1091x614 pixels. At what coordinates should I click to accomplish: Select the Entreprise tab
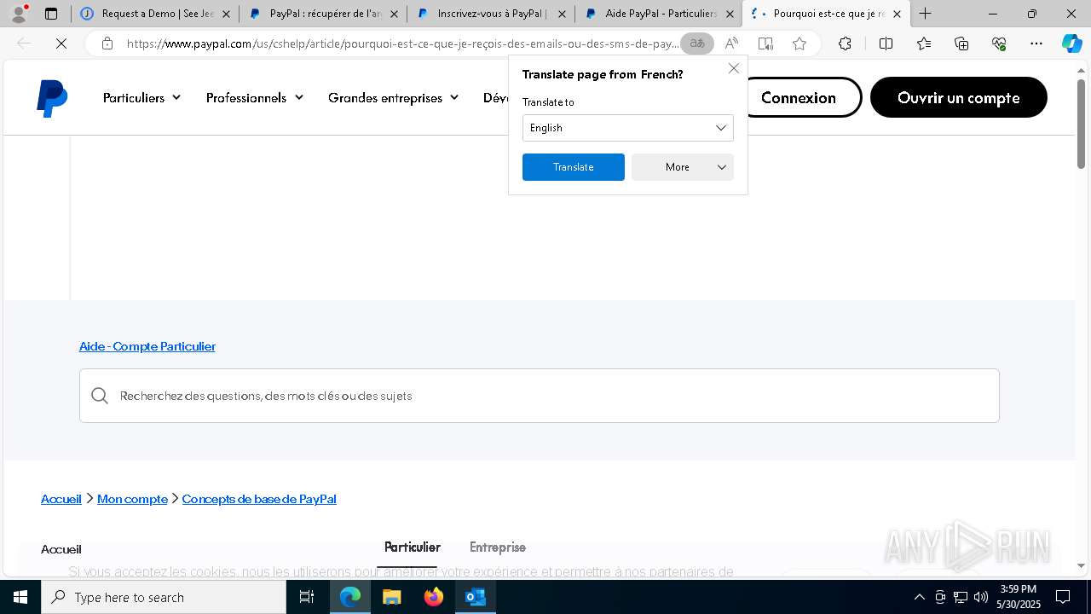[x=498, y=547]
